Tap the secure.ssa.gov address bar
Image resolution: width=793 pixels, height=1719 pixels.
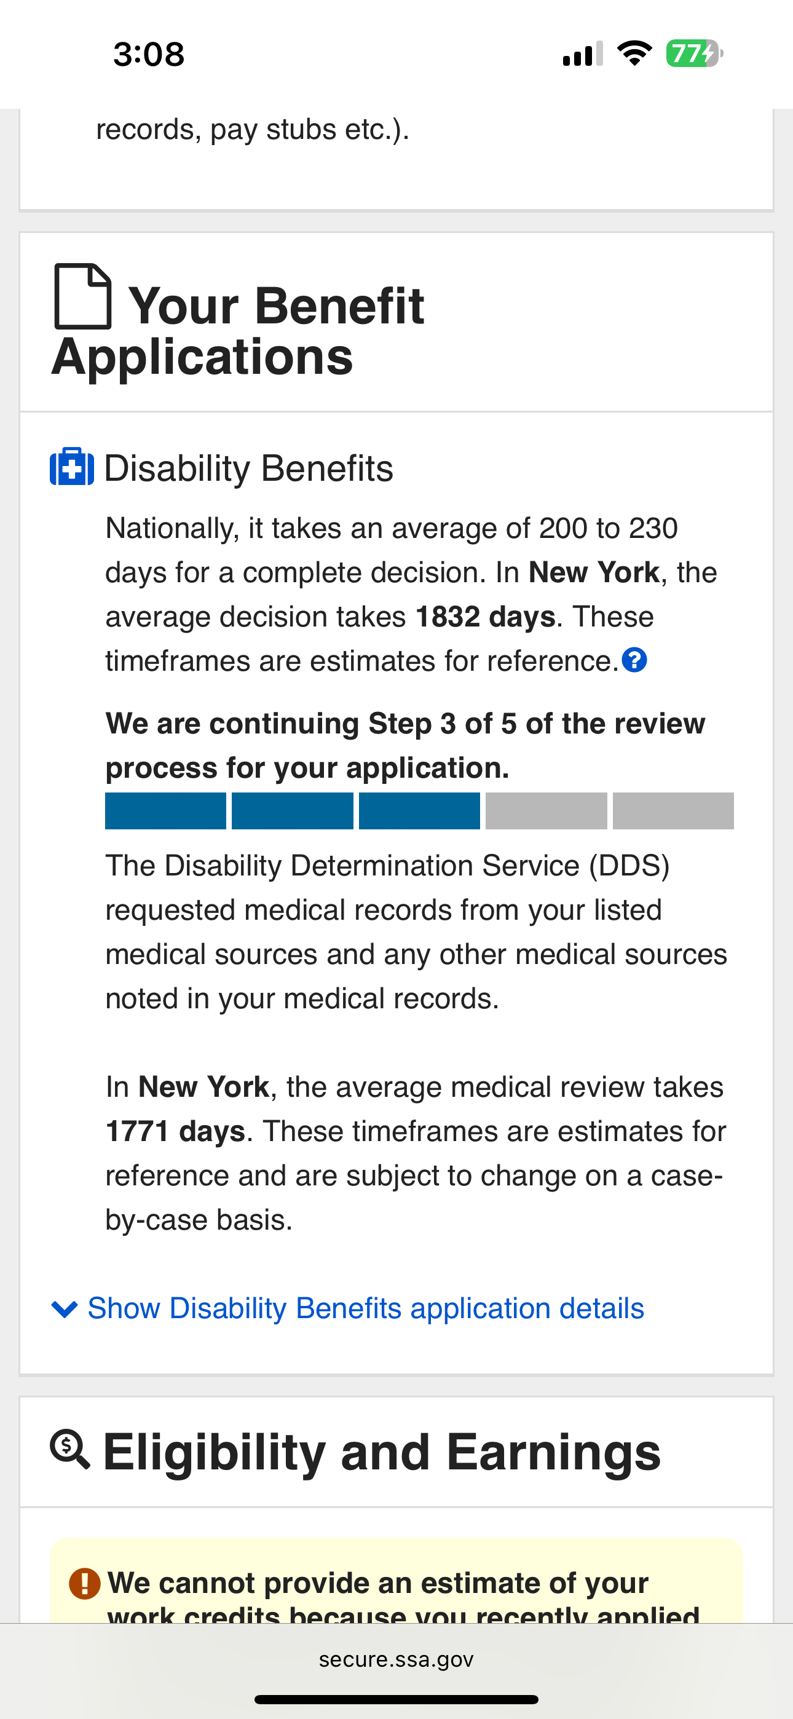[x=396, y=1659]
